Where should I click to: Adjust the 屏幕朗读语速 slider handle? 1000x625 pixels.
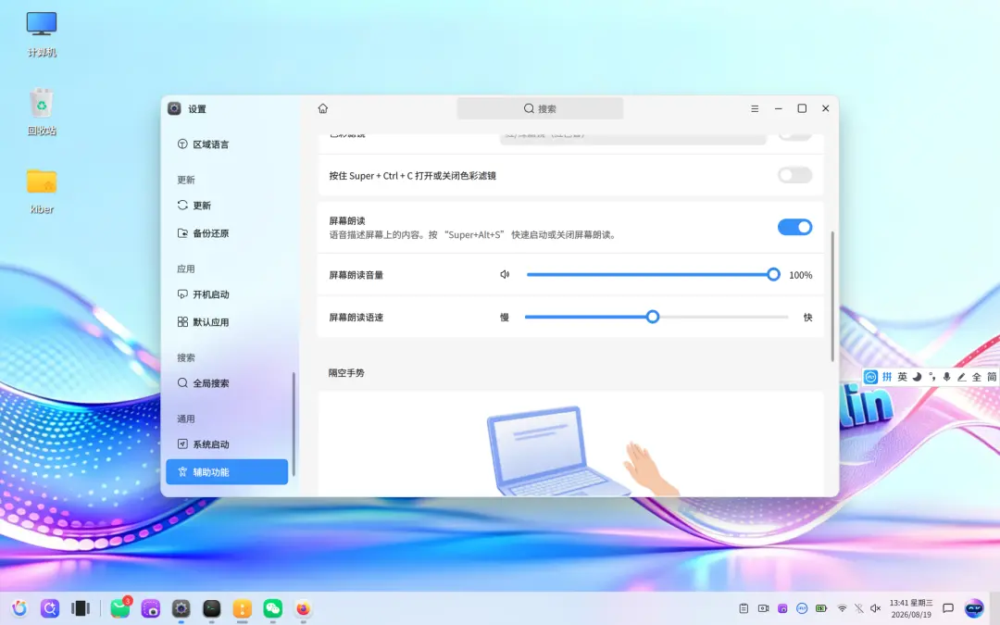(653, 317)
